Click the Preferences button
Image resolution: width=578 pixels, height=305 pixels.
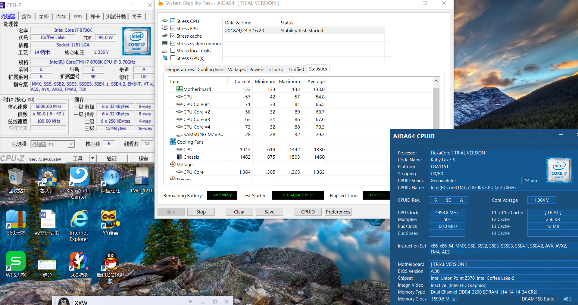point(338,212)
